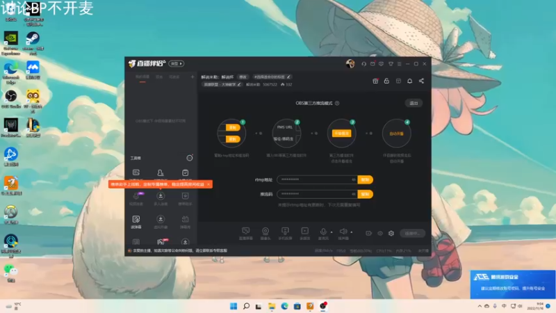
Task: Open first toolbox icon in top row
Action: (x=136, y=172)
